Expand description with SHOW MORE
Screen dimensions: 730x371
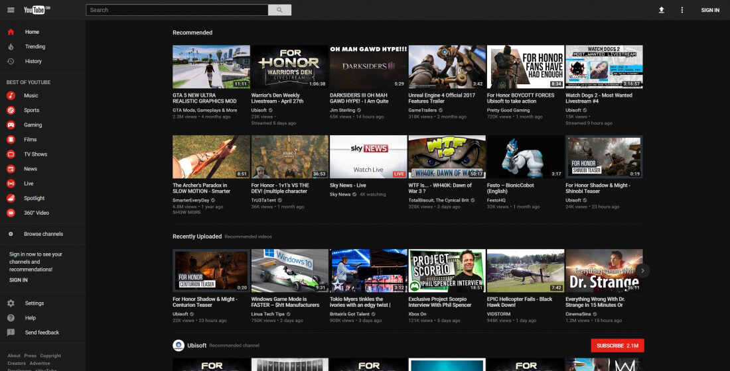click(x=186, y=213)
